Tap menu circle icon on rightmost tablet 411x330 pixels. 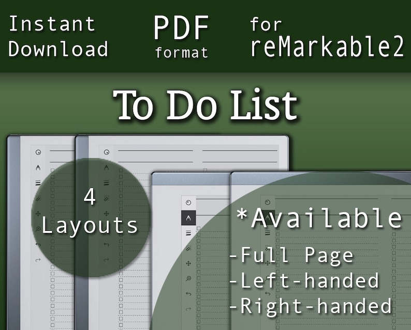point(268,202)
